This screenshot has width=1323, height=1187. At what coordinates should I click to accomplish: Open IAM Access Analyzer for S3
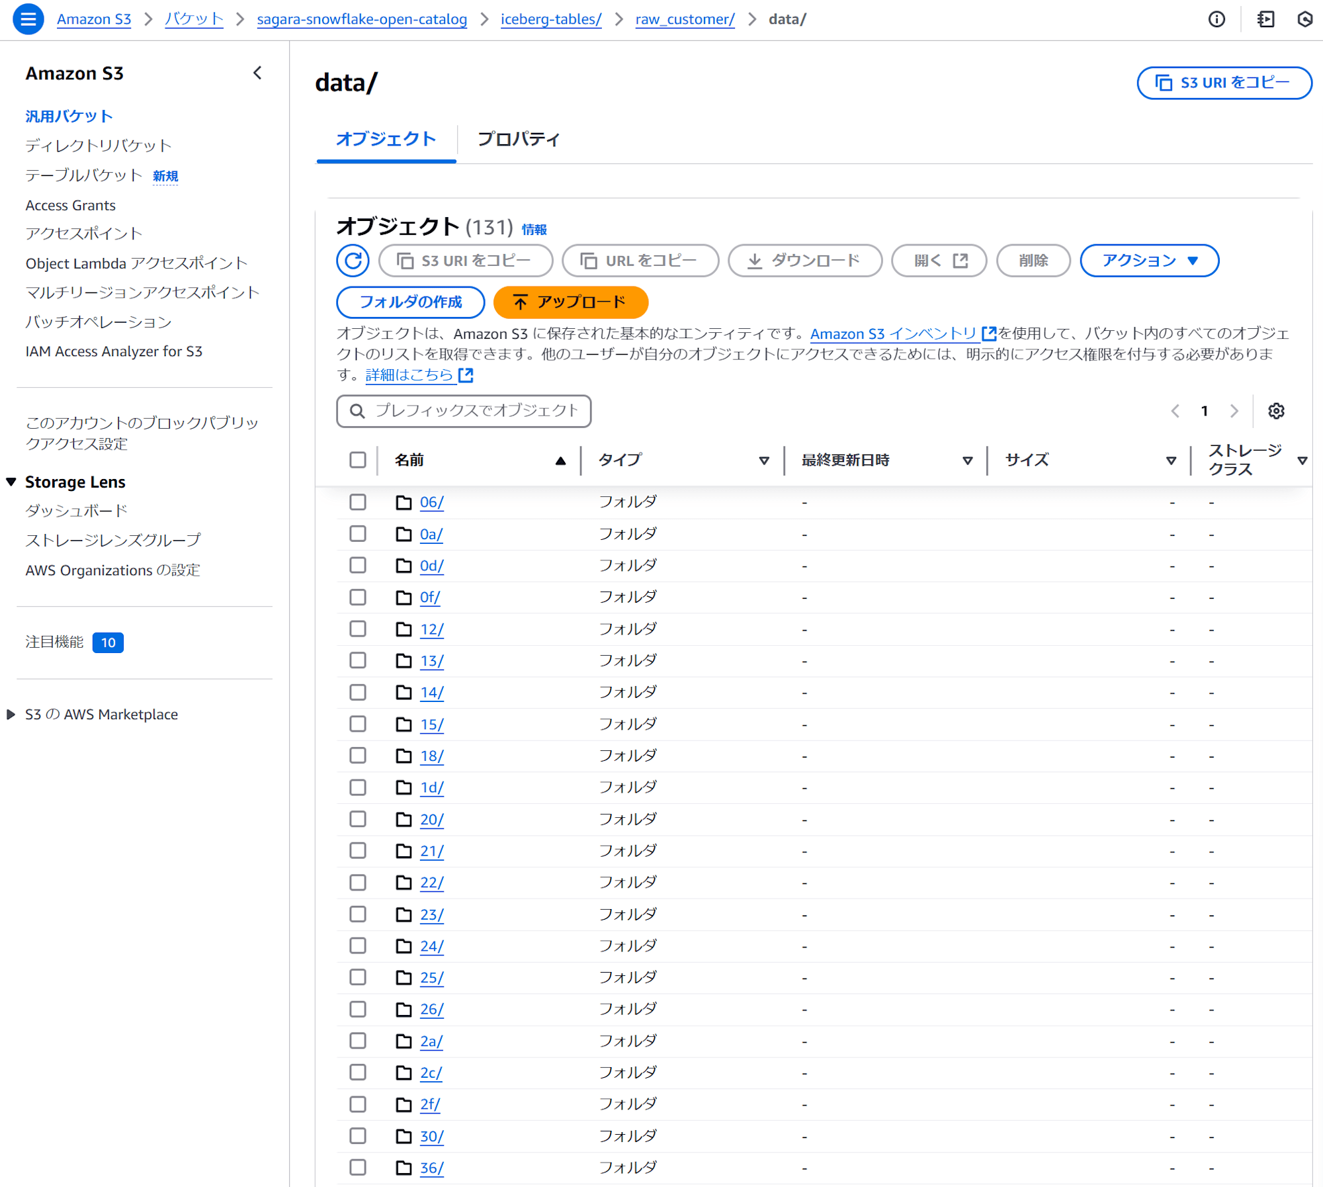(114, 351)
